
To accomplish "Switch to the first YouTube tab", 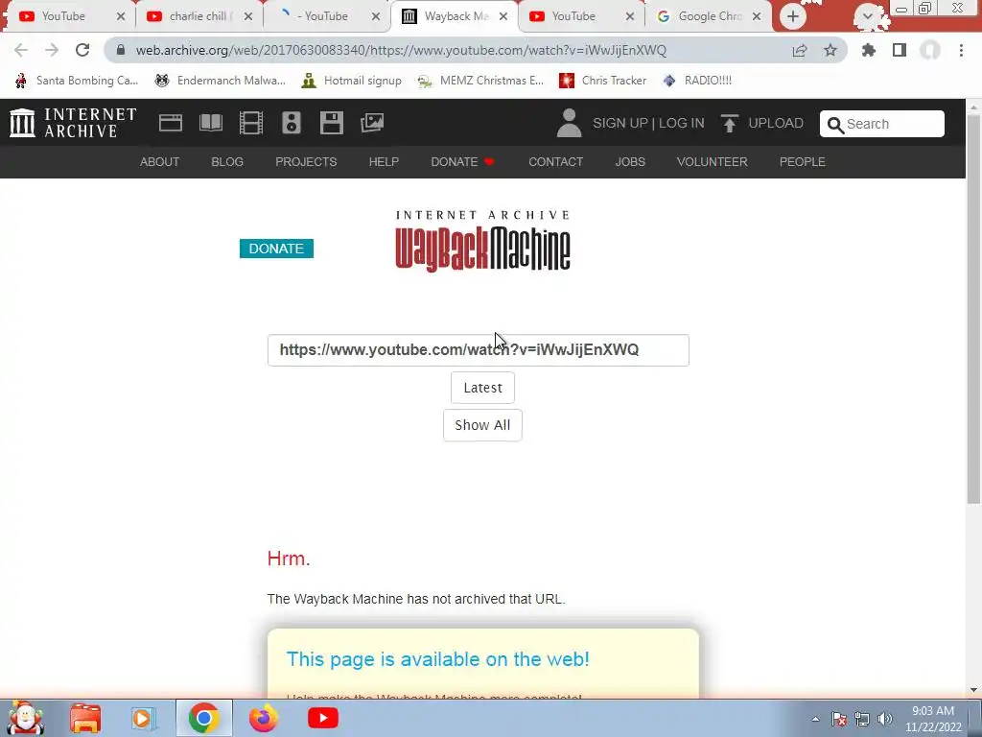I will click(62, 16).
